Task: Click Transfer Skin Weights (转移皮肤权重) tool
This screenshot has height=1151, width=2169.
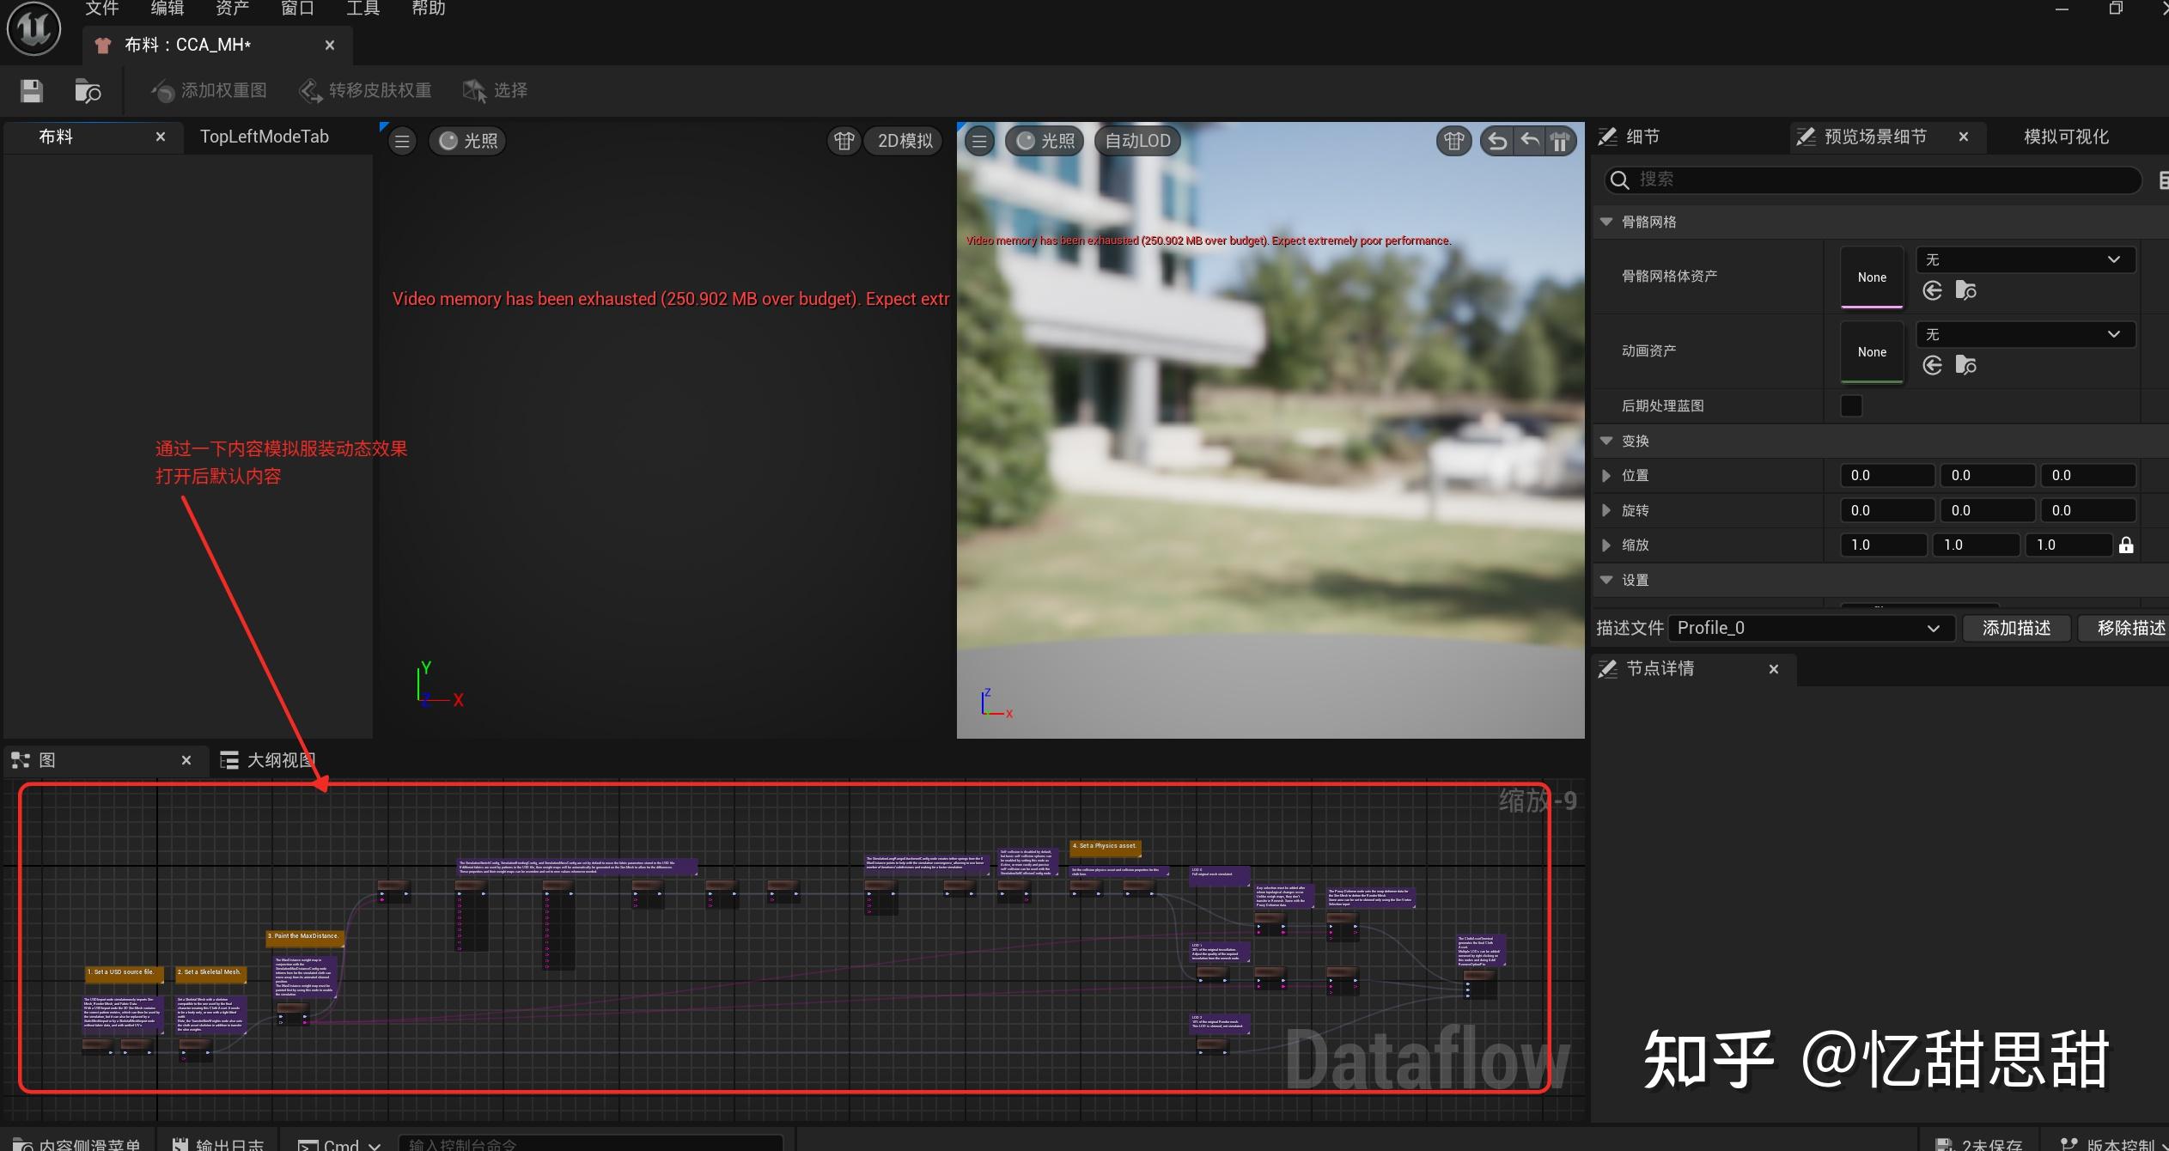Action: pyautogui.click(x=365, y=90)
